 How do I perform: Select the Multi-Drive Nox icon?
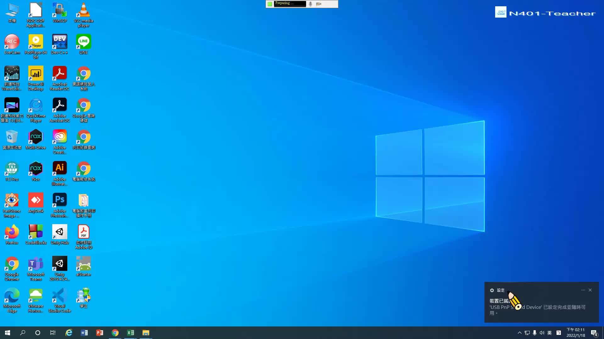point(36,139)
